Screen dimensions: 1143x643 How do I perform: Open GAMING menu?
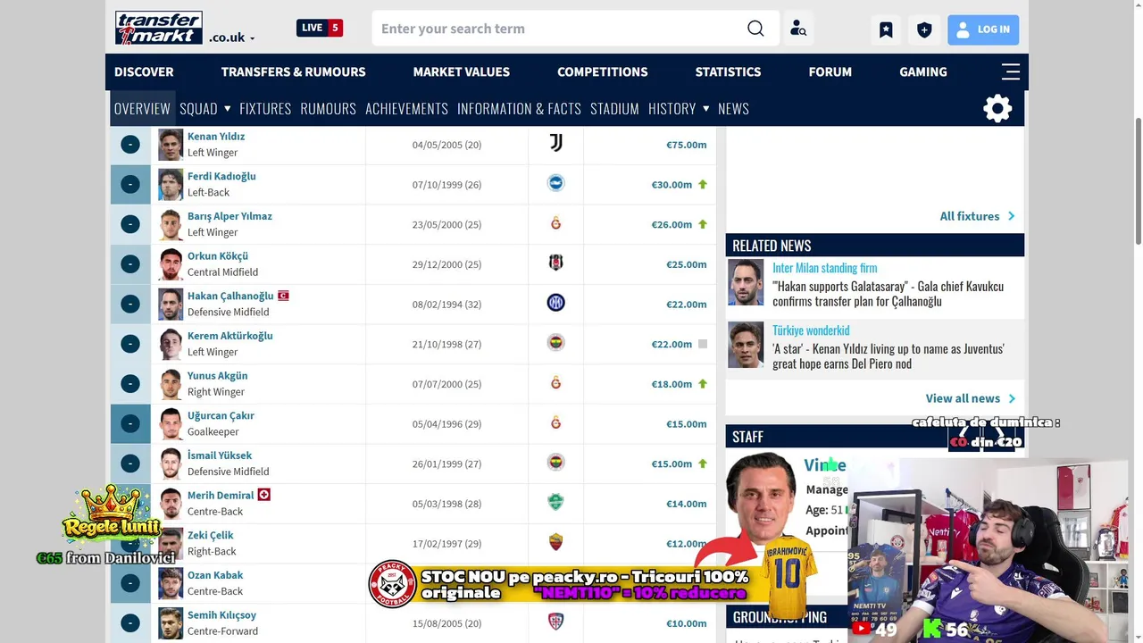click(x=922, y=71)
